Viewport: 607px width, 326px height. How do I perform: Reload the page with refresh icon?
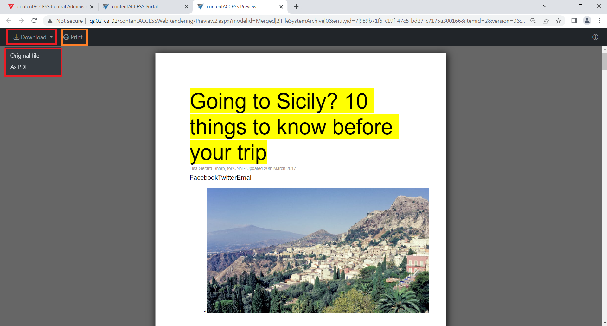pos(34,21)
